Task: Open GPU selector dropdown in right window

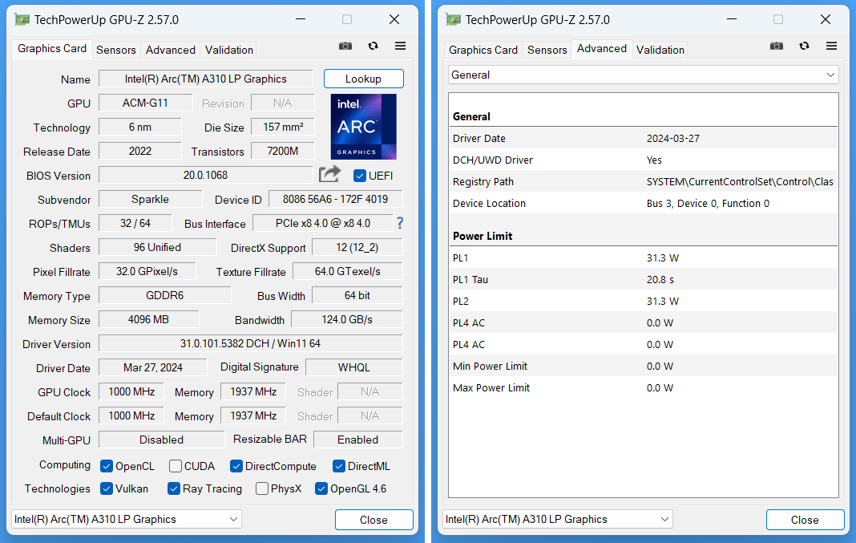Action: [x=558, y=519]
